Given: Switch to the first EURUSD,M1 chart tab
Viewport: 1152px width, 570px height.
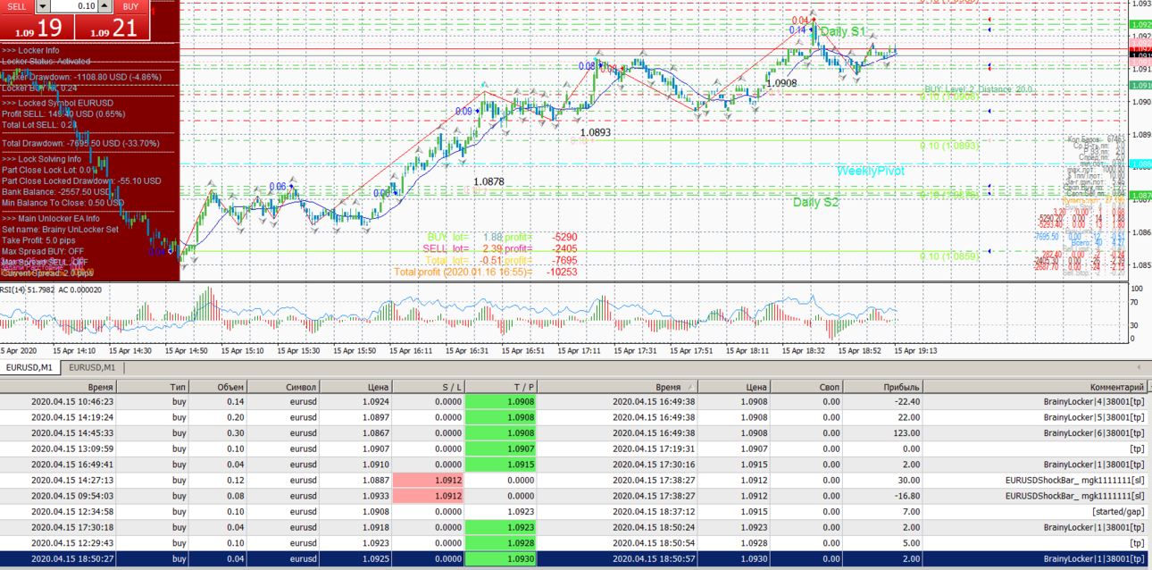Looking at the screenshot, I should (30, 367).
